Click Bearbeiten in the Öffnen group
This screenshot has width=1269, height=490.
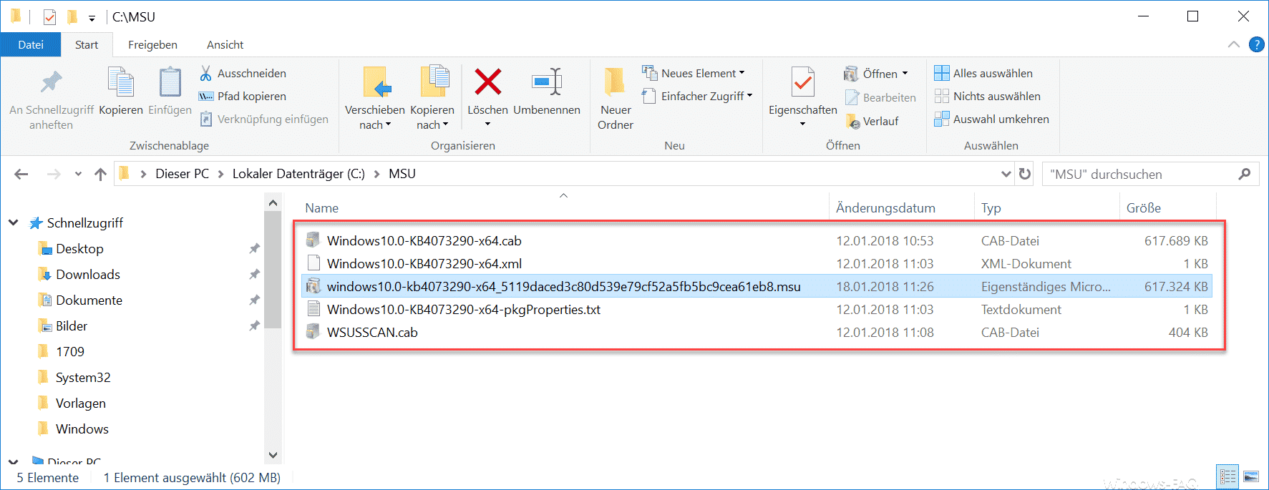[881, 97]
